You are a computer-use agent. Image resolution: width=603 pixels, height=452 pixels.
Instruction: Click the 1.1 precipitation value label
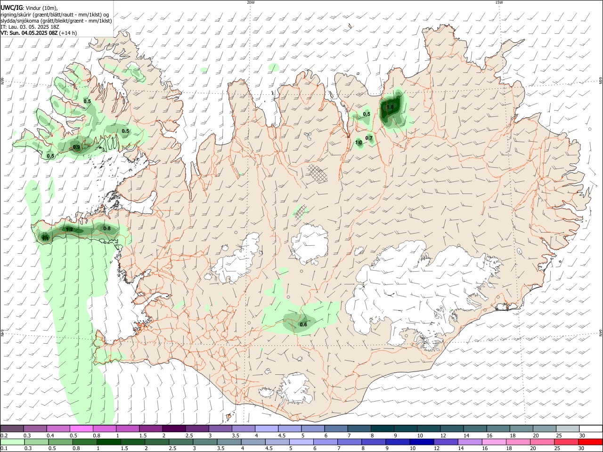coord(45,238)
